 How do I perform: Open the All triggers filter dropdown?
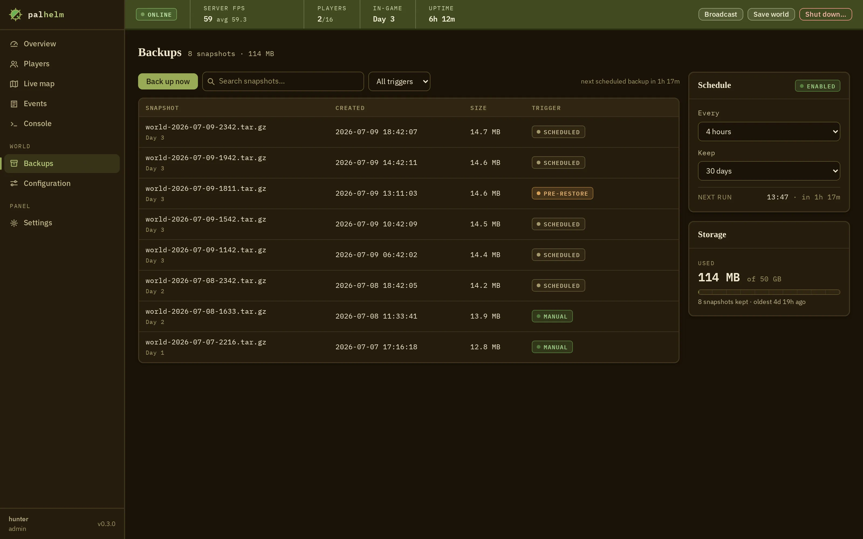coord(399,81)
